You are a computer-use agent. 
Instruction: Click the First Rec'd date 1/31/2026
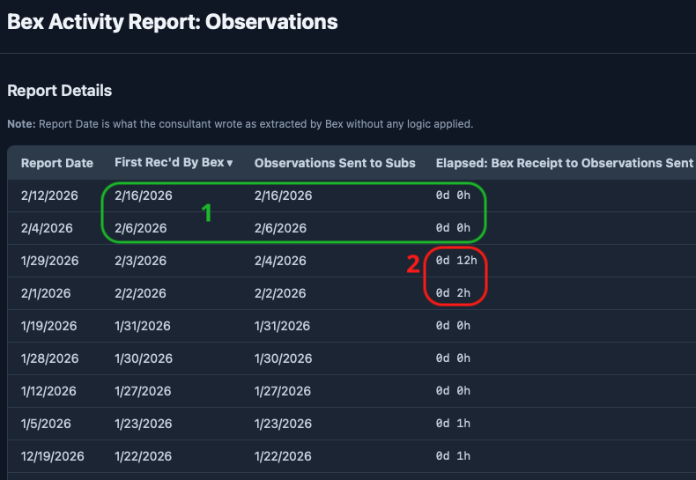(x=144, y=326)
